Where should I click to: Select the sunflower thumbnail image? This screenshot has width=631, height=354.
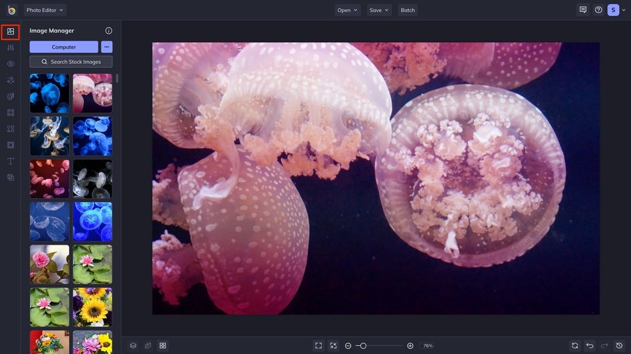92,307
